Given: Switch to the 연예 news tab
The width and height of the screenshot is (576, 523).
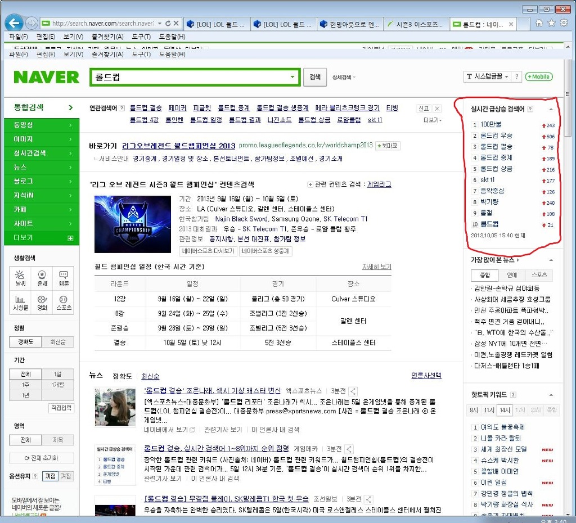Looking at the screenshot, I should (513, 275).
